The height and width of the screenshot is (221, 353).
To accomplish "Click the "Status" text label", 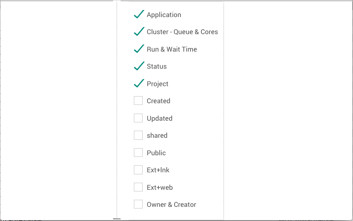I will tap(157, 66).
